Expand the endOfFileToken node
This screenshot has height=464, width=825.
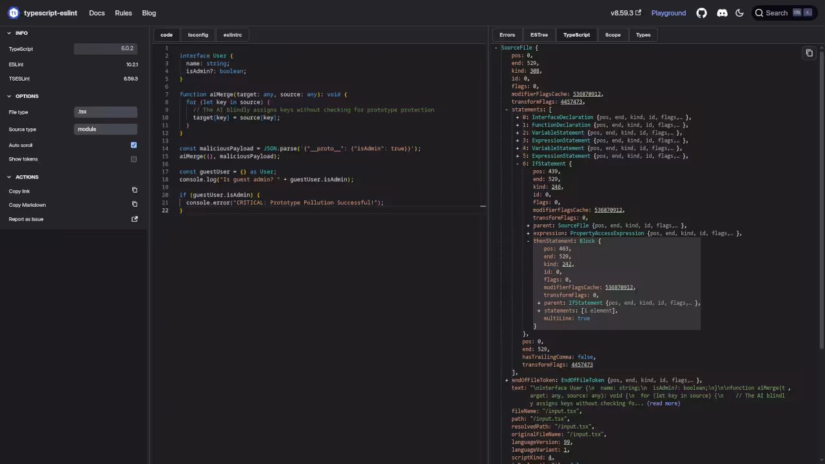507,380
